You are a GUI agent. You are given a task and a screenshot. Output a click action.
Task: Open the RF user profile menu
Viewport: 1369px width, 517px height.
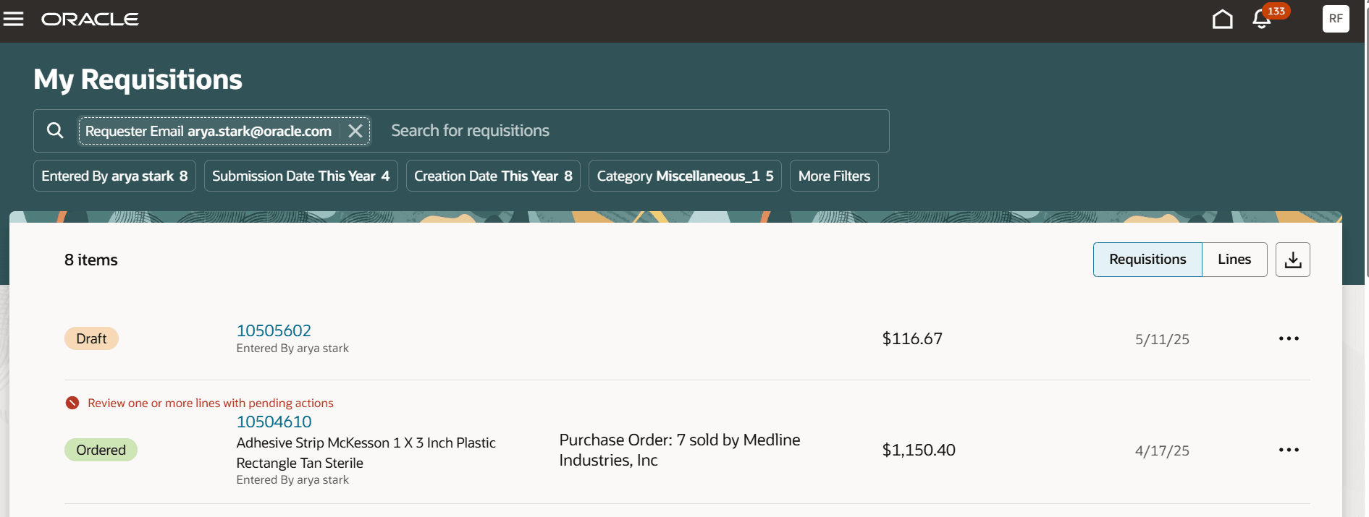(1336, 19)
